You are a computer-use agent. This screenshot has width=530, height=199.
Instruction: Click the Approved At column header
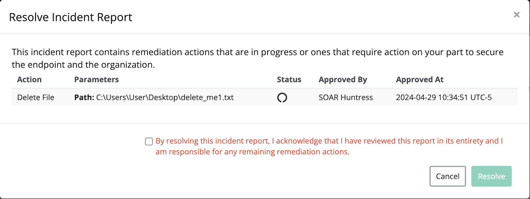[420, 80]
